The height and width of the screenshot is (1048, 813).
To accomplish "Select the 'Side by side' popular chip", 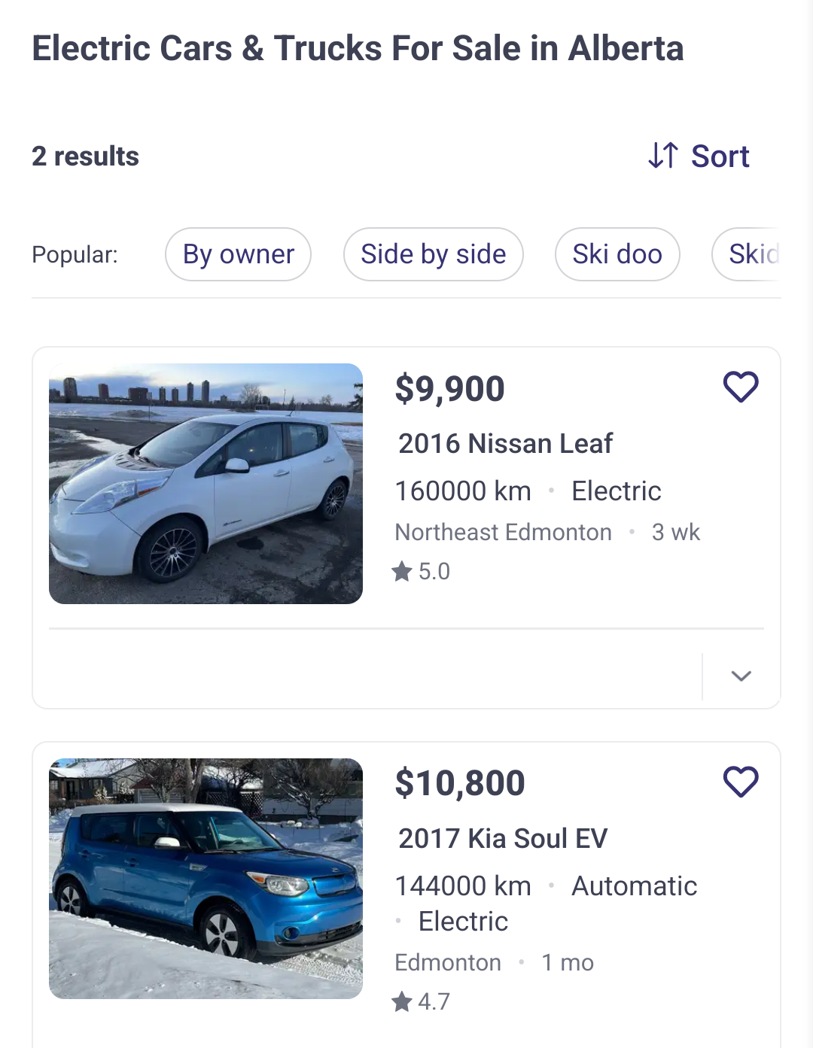I will pyautogui.click(x=433, y=254).
